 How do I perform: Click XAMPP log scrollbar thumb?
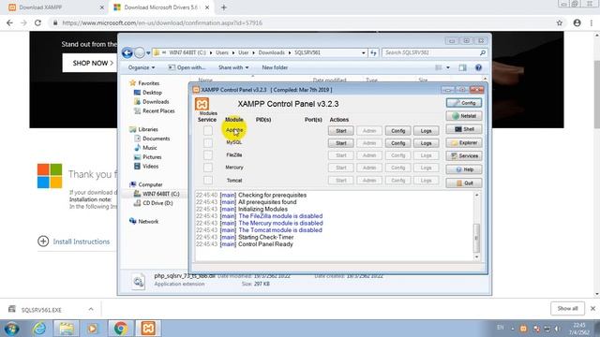(476, 238)
